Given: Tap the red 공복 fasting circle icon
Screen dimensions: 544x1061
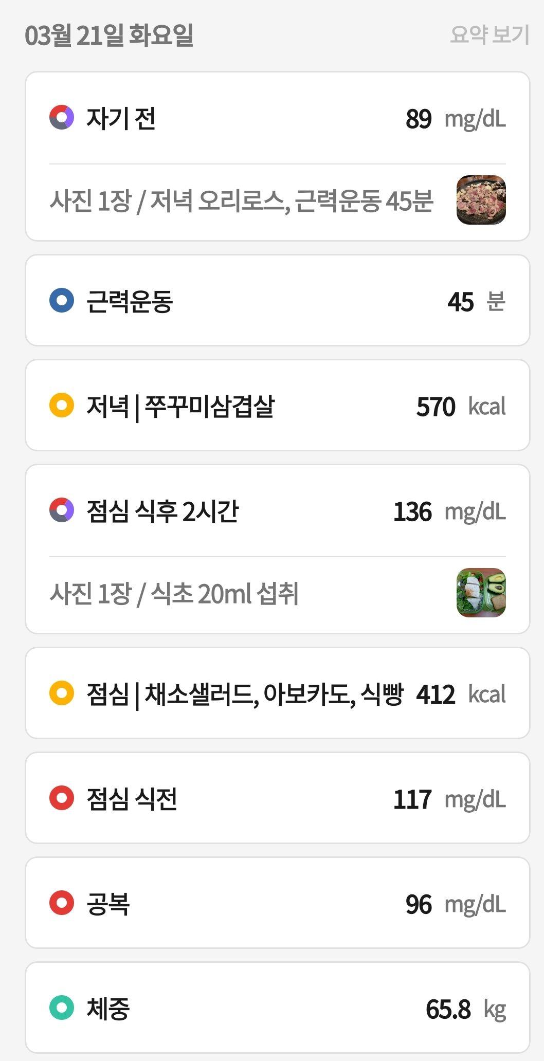Looking at the screenshot, I should click(x=62, y=903).
